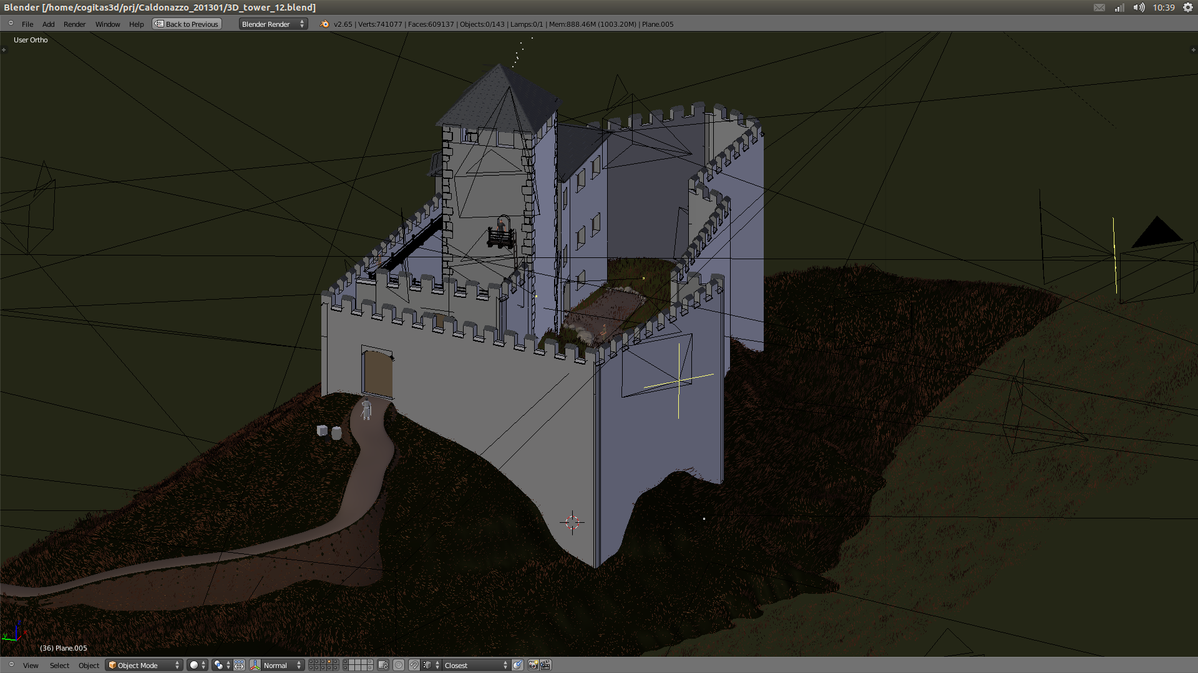Open snap element type selector
The height and width of the screenshot is (673, 1198).
tap(431, 665)
